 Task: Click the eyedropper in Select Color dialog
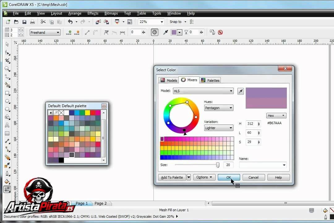[x=241, y=91]
